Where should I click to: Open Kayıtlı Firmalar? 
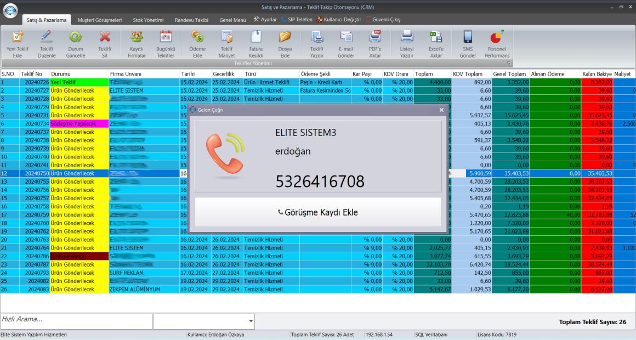[x=135, y=44]
